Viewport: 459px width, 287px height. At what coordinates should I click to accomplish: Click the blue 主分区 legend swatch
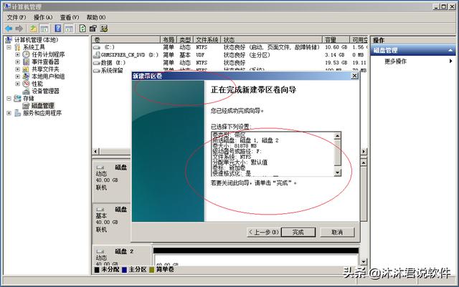[x=124, y=270]
